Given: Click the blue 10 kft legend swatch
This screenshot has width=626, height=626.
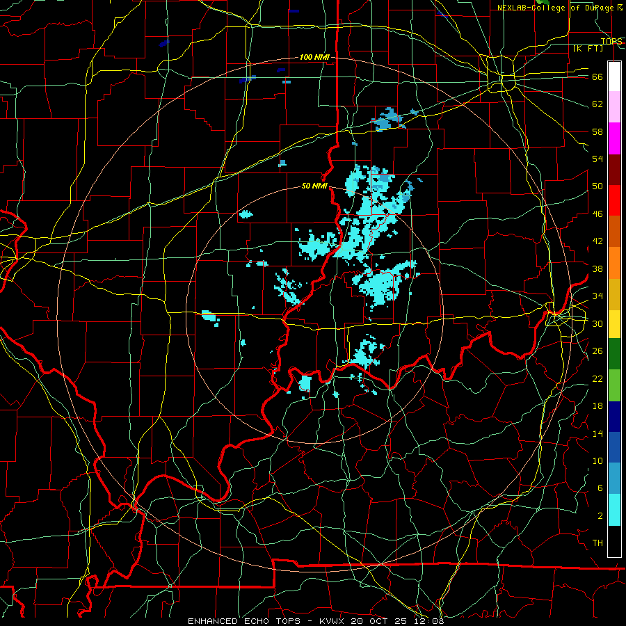Looking at the screenshot, I should pos(614,447).
